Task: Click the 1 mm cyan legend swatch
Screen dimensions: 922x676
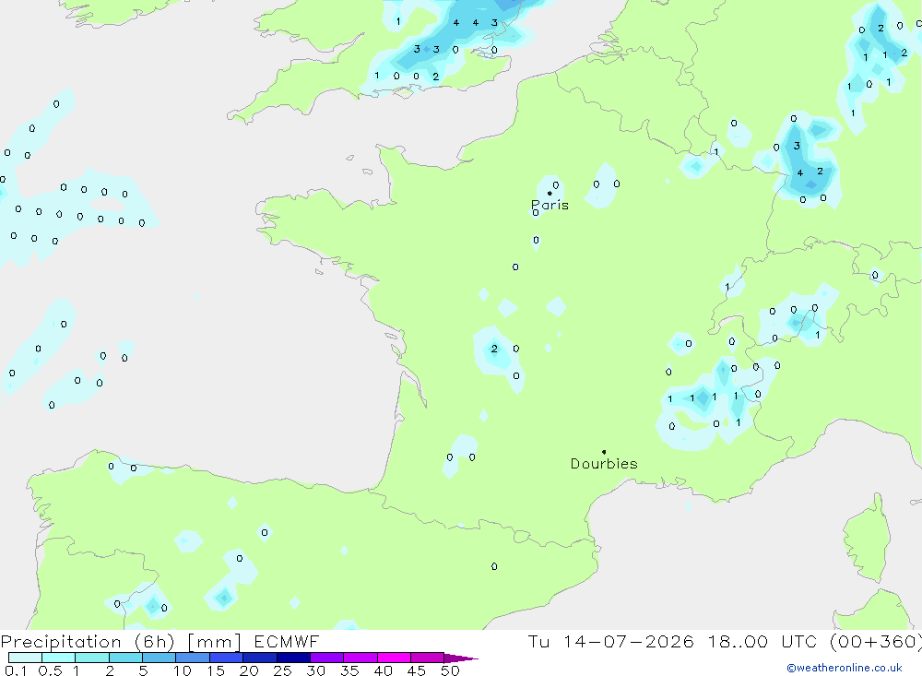Action: click(92, 658)
